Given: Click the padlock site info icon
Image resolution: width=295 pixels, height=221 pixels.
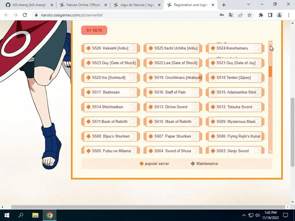Looking at the screenshot, I should (36, 15).
